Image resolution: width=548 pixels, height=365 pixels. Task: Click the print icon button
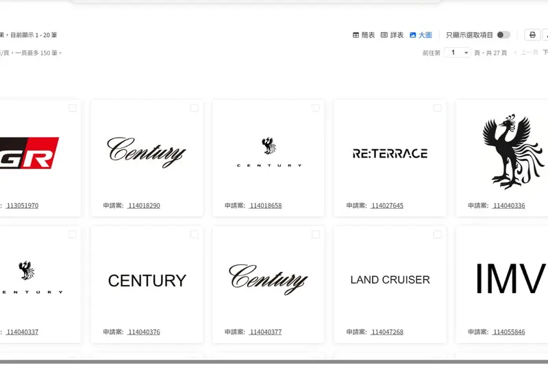tap(532, 35)
